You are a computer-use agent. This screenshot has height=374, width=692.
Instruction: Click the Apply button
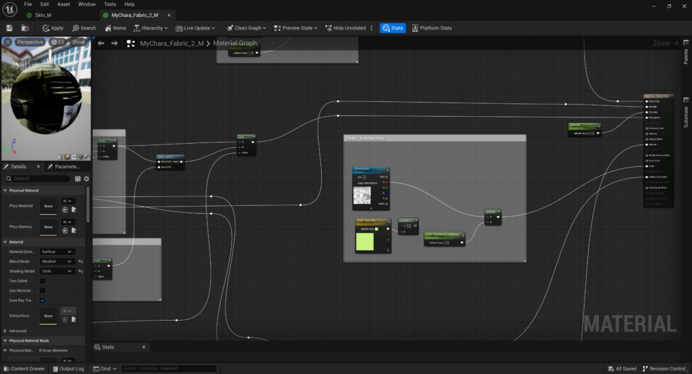click(53, 28)
